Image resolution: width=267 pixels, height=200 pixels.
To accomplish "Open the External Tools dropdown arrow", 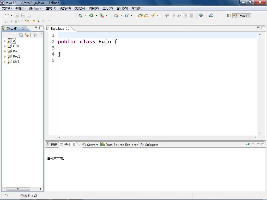I will point(107,15).
